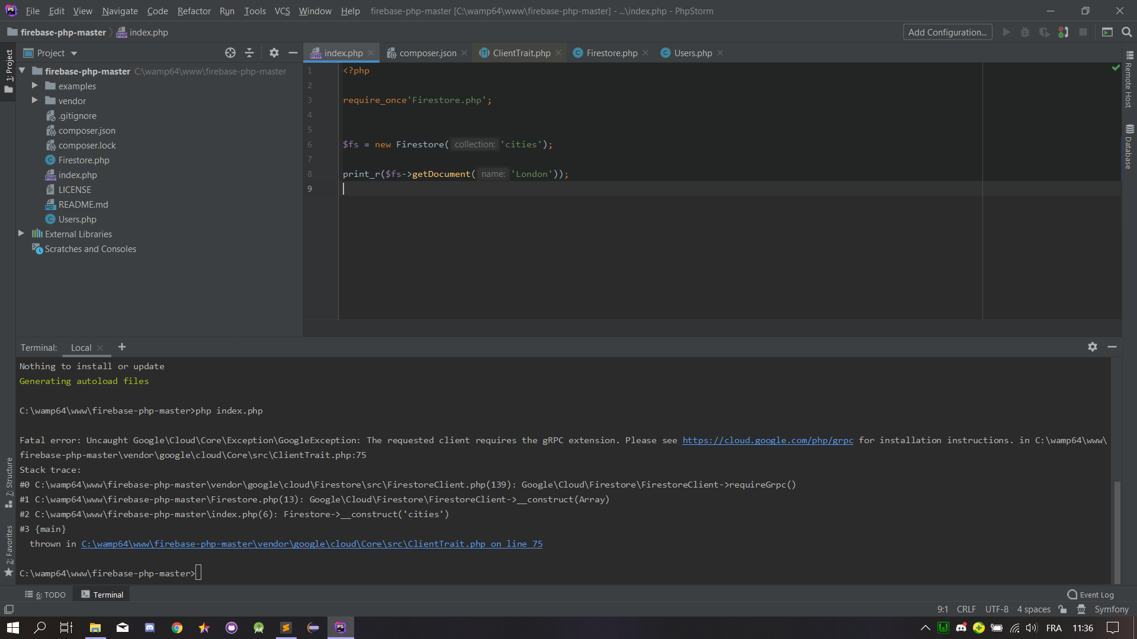Select file in project with scroll-from-source crosshair icon
The height and width of the screenshot is (639, 1137).
[230, 53]
